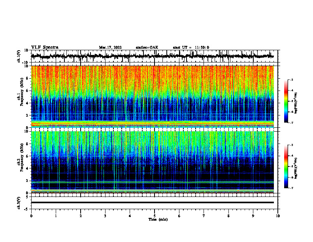Click the time axis tick label "0"
Screen dimensions: 313x242
click(x=31, y=216)
